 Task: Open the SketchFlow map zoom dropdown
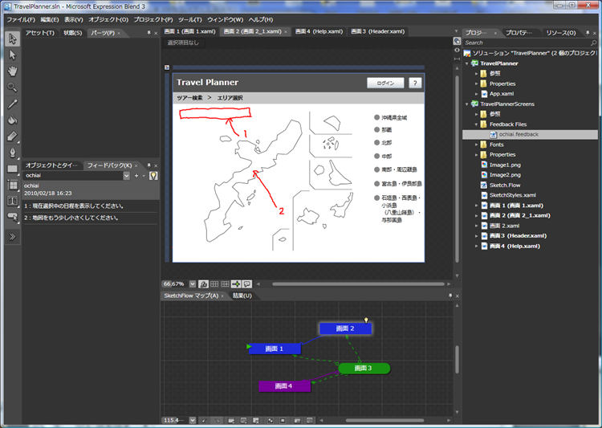(x=193, y=420)
